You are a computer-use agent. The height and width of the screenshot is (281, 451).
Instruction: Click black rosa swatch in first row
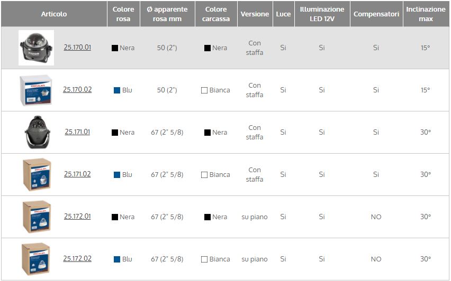click(x=115, y=48)
